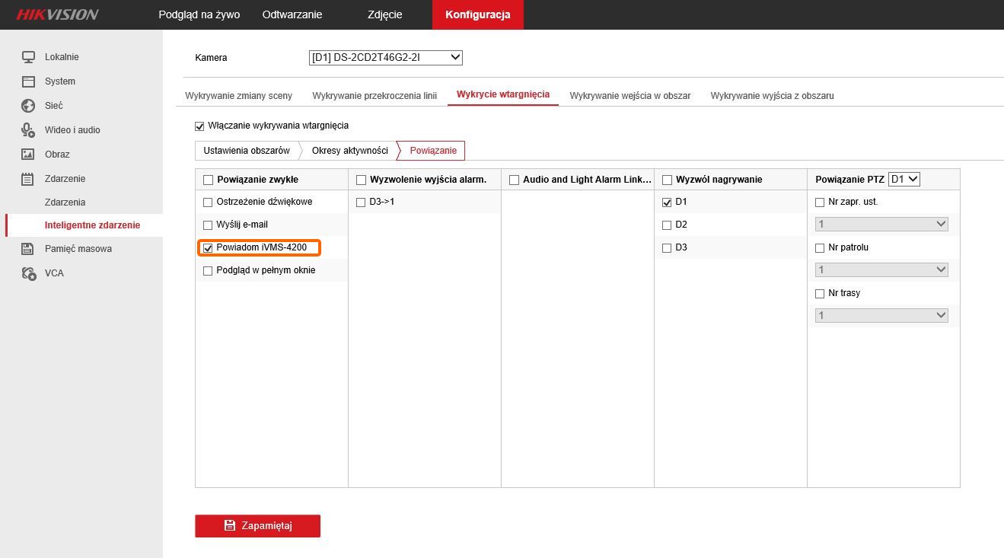Open the Kamera selection dropdown
Viewport: 1004px width, 558px height.
(386, 57)
